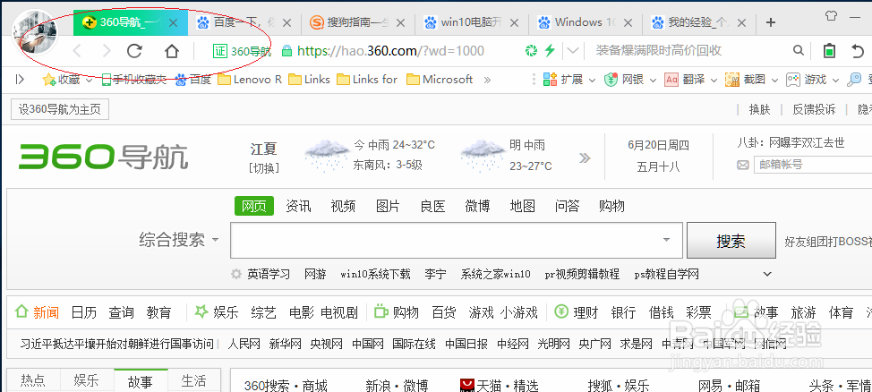872x392 pixels.
Task: Expand the address bar dropdown arrow
Action: (572, 51)
